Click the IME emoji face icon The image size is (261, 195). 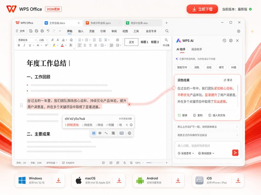[x=131, y=125]
